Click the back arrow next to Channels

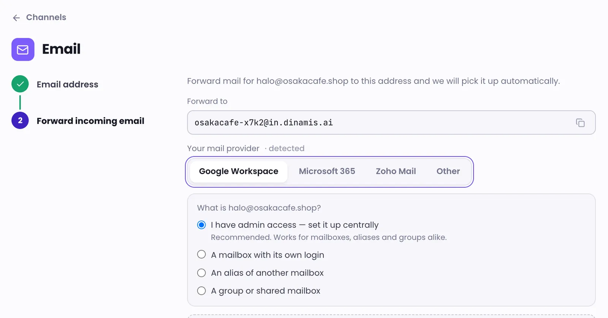coord(16,18)
